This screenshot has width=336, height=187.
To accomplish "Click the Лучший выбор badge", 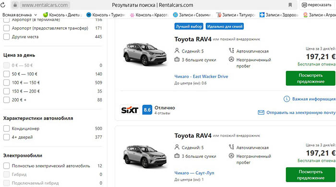I will point(189,26).
